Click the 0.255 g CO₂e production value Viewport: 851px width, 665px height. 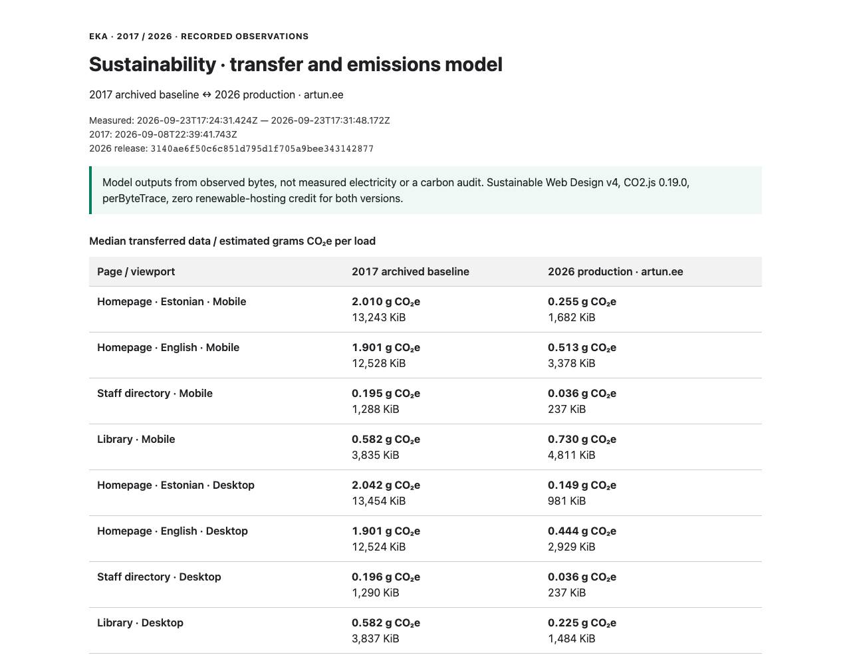582,301
